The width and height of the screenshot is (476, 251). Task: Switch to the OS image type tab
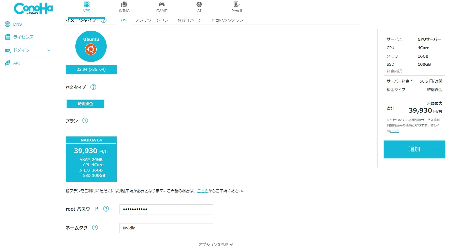pyautogui.click(x=124, y=20)
